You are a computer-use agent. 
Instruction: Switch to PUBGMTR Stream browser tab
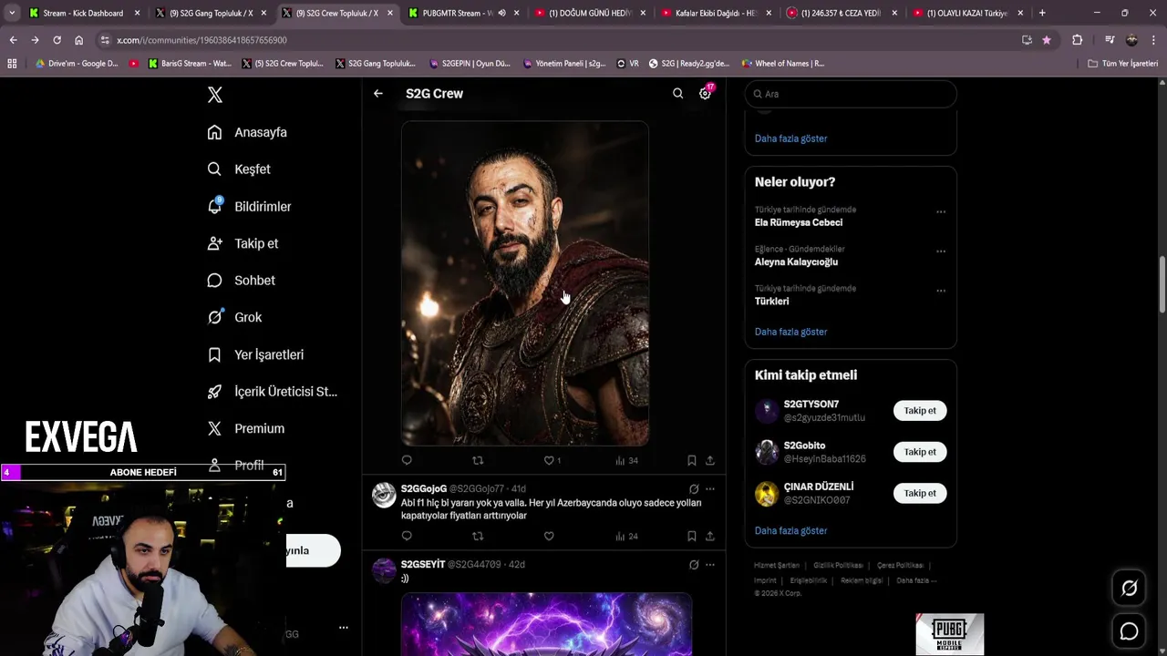463,13
